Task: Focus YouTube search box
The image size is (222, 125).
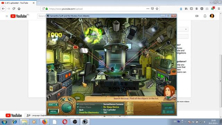Action: 42,16
